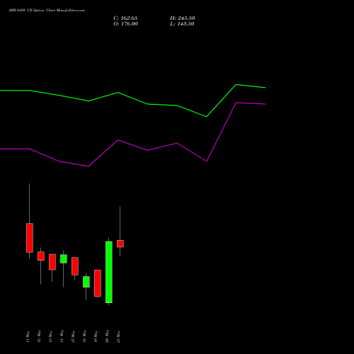This screenshot has height=354, width=354.
Task: Click the tall red 11 May candlestick
Action: (30, 238)
